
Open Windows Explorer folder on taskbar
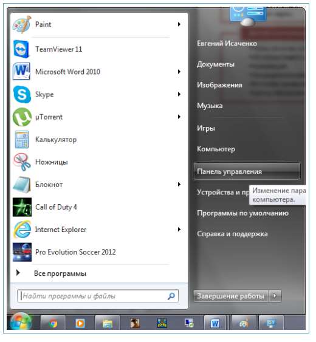click(x=108, y=323)
